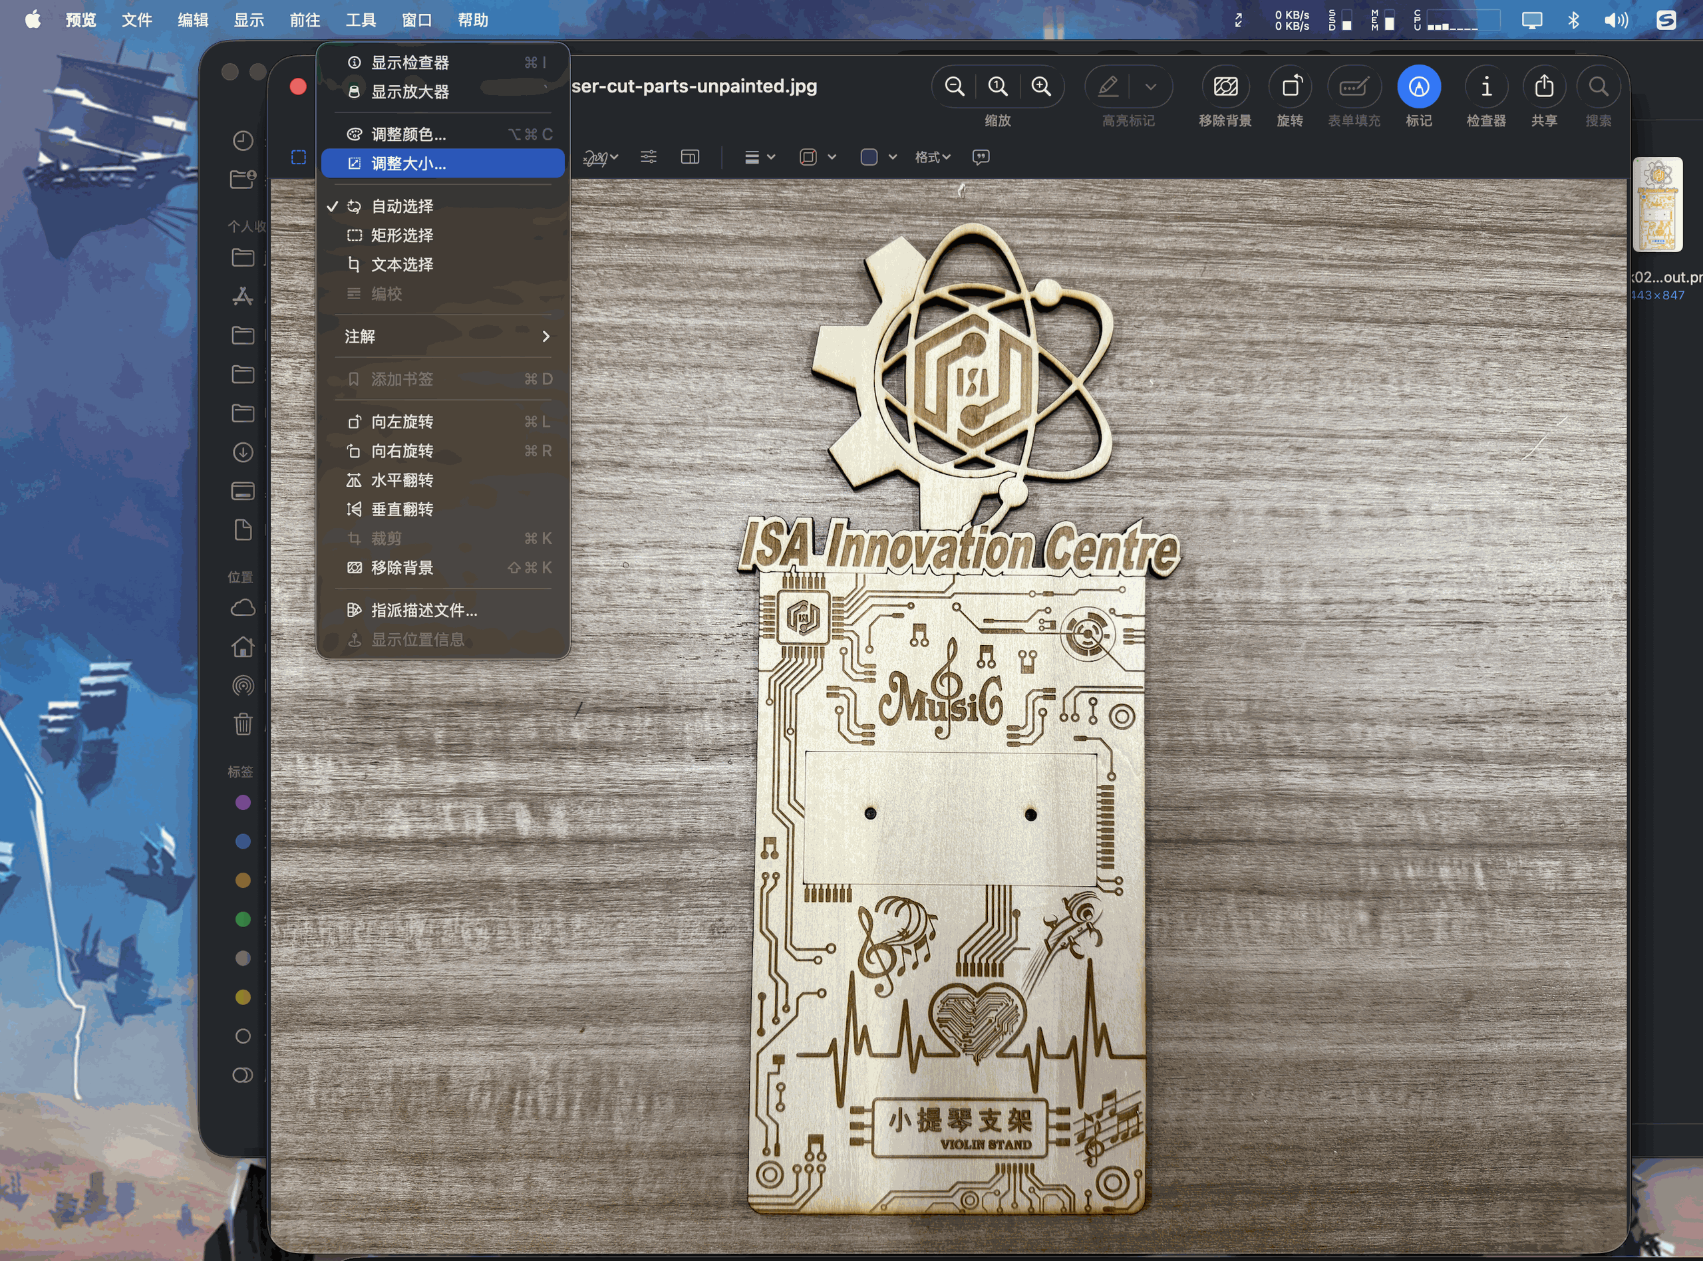Open the 工具 menu in menu bar
Viewport: 1703px width, 1261px height.
(x=361, y=20)
